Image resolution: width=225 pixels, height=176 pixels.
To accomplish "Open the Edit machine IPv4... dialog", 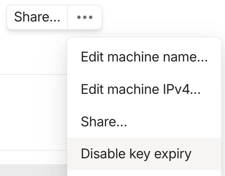I will (144, 89).
